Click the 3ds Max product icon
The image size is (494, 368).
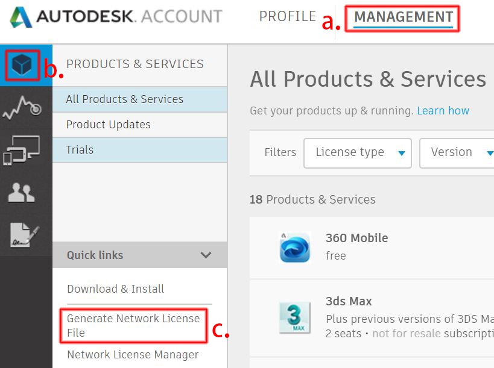pyautogui.click(x=294, y=317)
